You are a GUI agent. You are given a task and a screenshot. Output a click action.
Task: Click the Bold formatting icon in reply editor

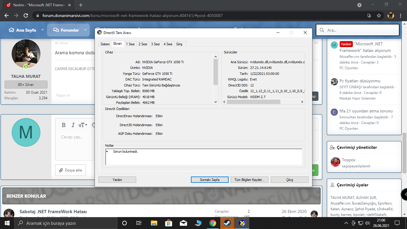pos(64,125)
